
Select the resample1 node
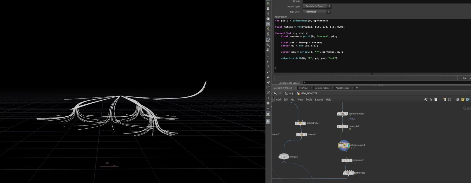point(342,126)
